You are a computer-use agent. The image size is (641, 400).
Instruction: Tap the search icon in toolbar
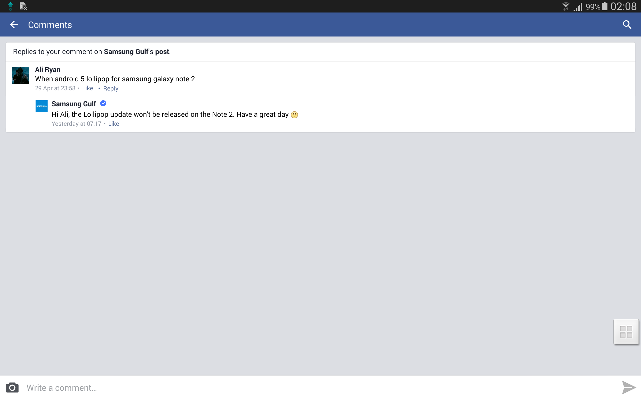[x=628, y=24]
